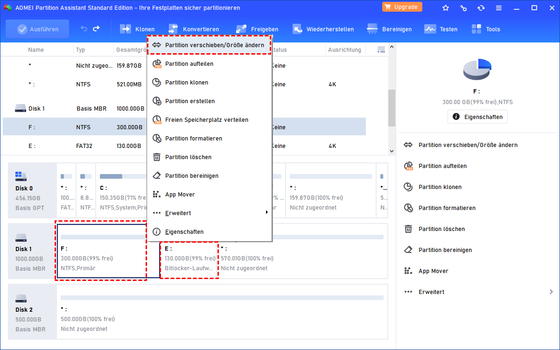Open the Wiederherstellen toolbar menu
Image resolution: width=560 pixels, height=350 pixels.
(323, 29)
